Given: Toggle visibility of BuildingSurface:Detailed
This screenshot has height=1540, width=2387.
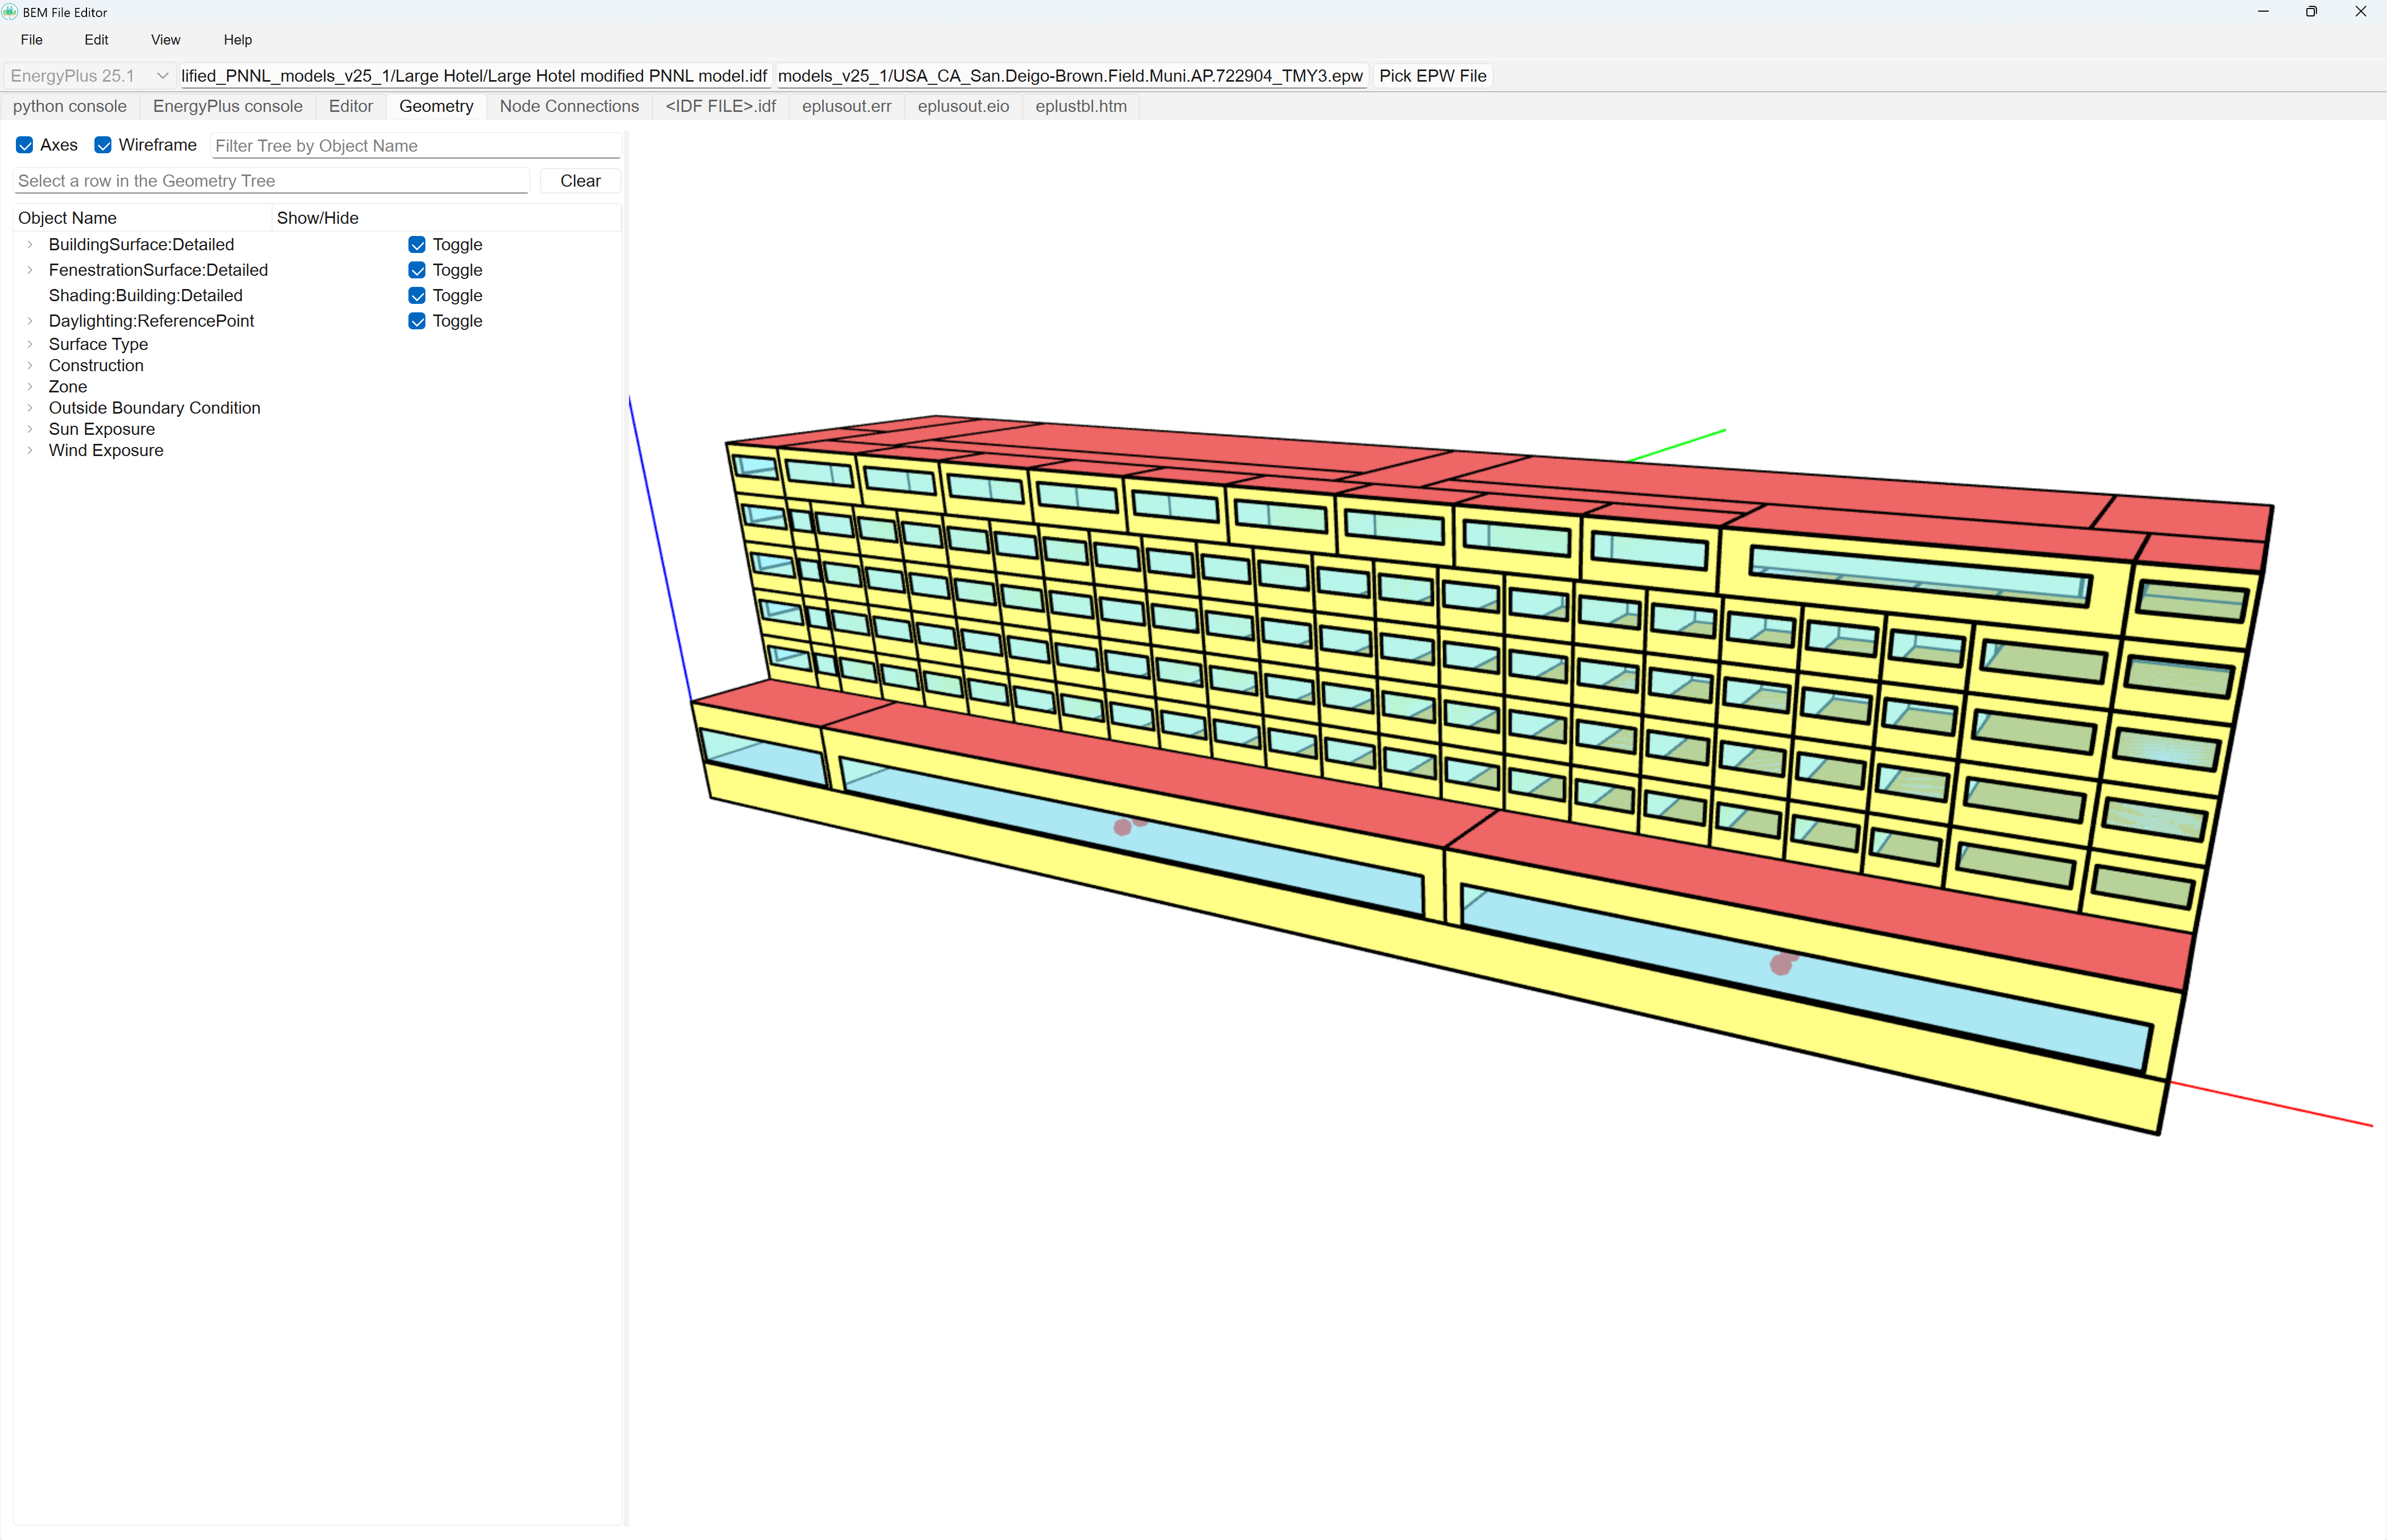Looking at the screenshot, I should coord(417,245).
